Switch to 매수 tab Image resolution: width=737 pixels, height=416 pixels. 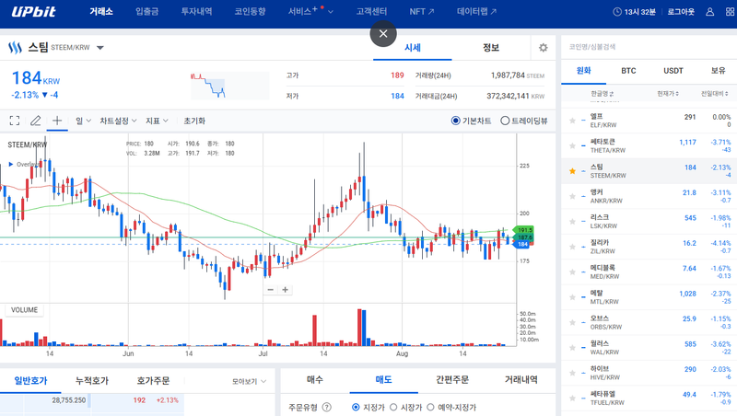pos(315,379)
